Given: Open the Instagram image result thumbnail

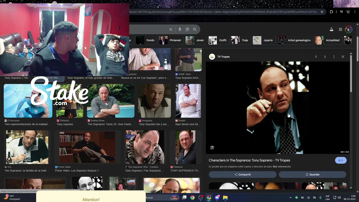Looking at the screenshot, I should (154, 101).
